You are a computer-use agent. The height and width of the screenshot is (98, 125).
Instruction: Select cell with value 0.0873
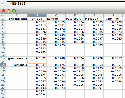click(56, 22)
